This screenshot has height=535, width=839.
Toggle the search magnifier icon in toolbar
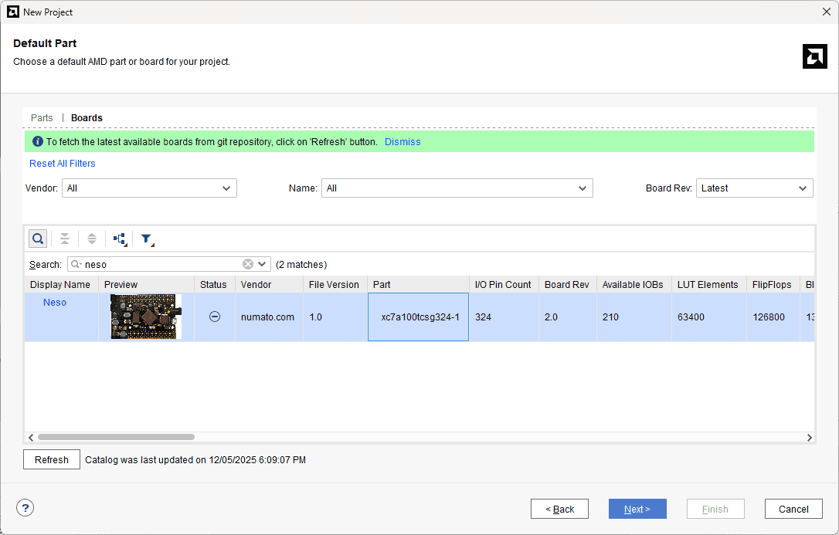click(38, 239)
